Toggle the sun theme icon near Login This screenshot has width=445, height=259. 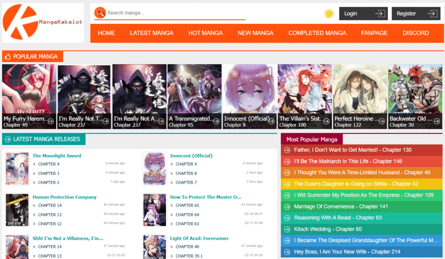329,13
